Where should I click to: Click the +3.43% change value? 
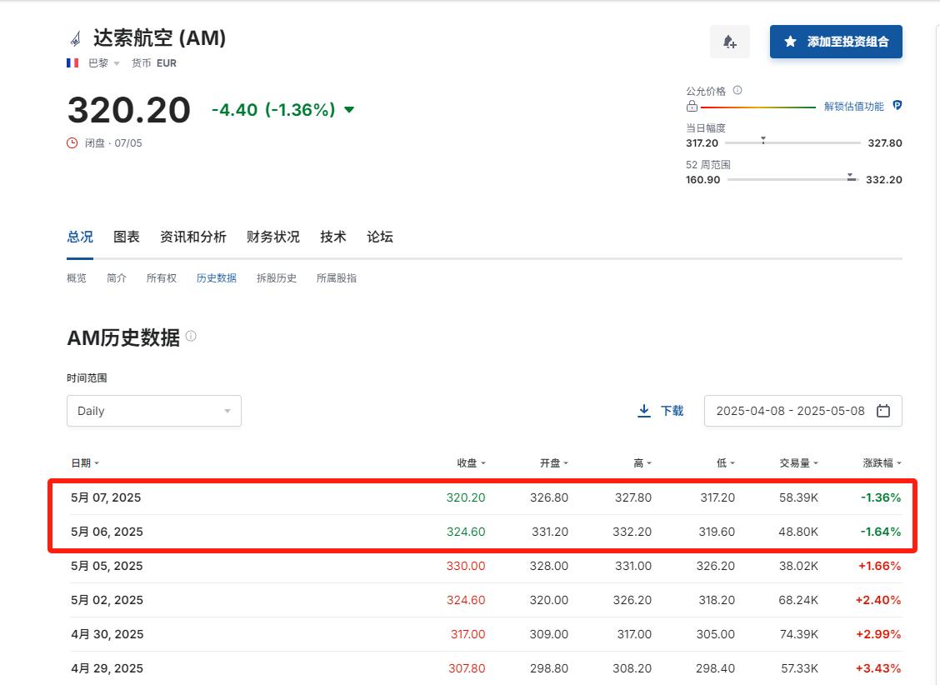(878, 668)
